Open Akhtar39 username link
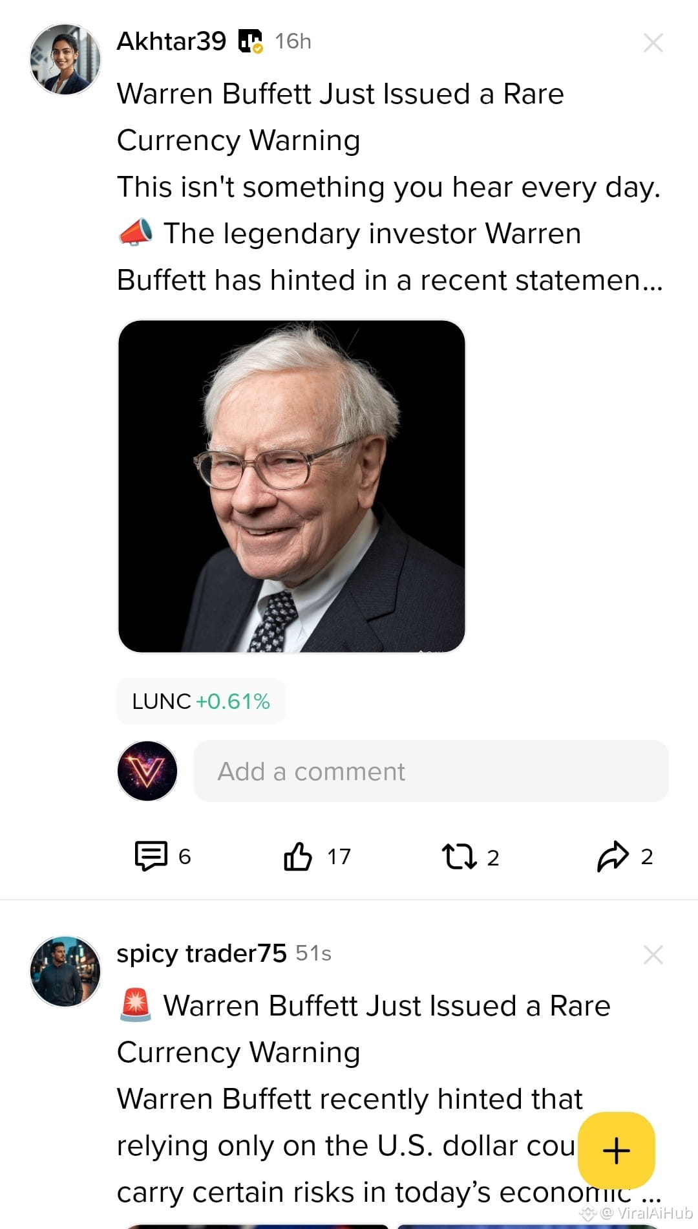Viewport: 698px width, 1229px height. [171, 41]
